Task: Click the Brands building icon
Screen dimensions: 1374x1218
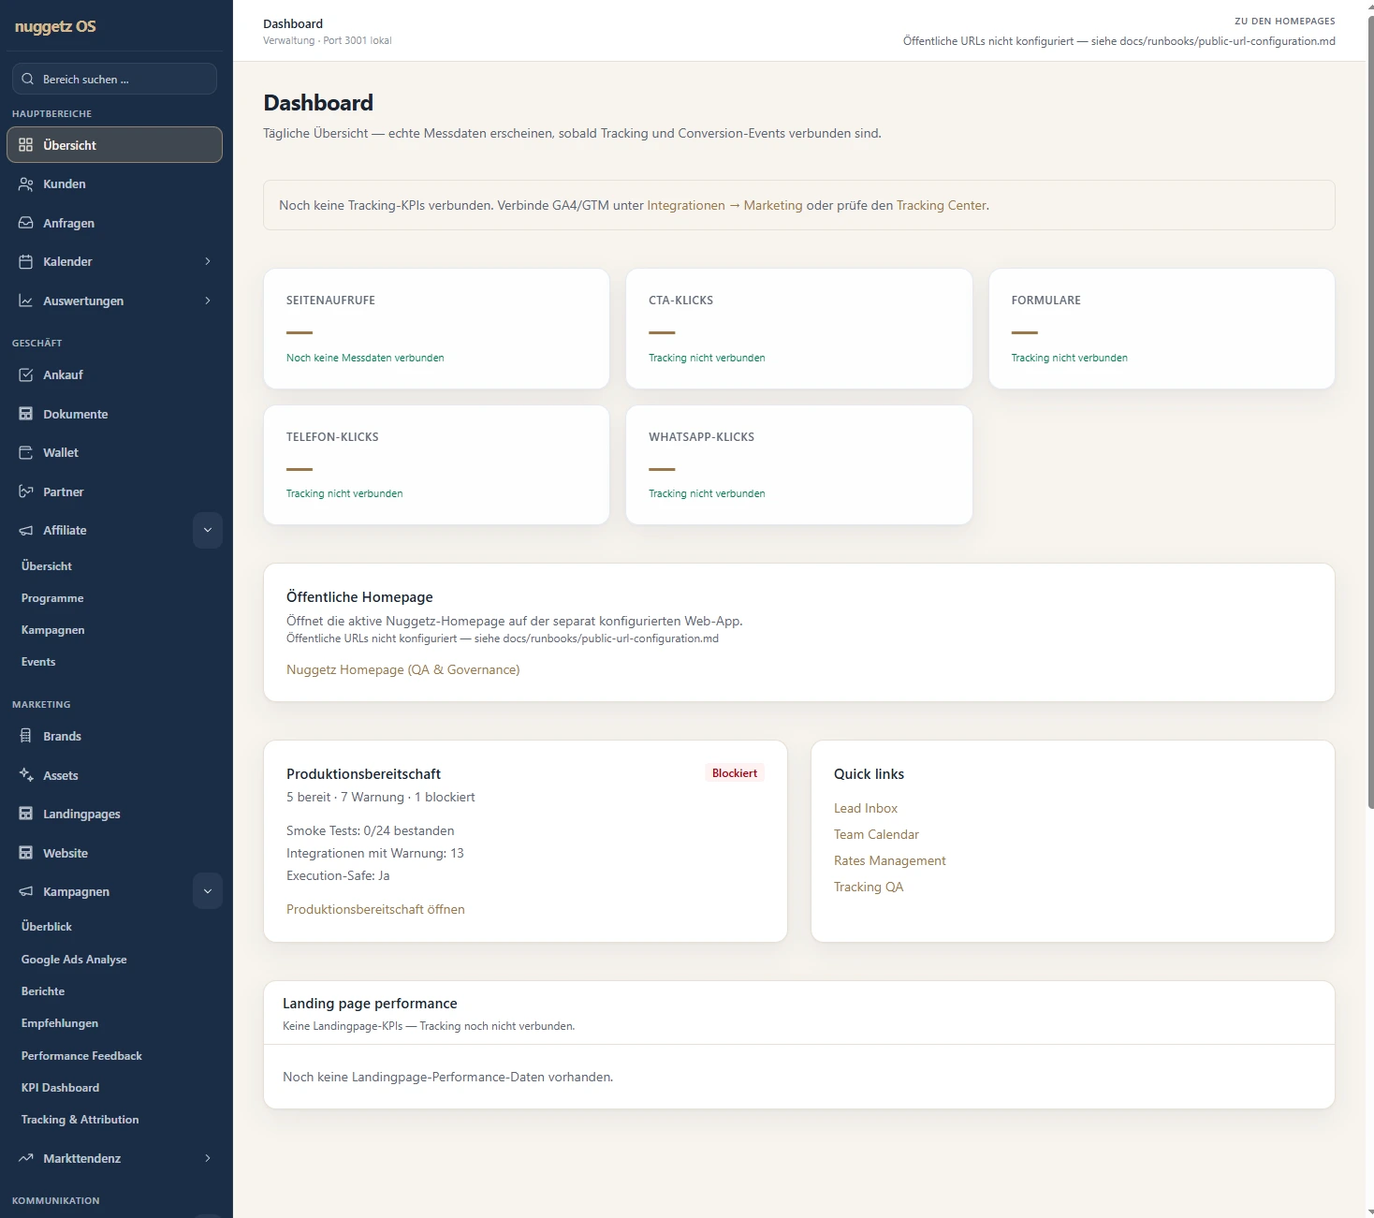Action: click(x=26, y=736)
